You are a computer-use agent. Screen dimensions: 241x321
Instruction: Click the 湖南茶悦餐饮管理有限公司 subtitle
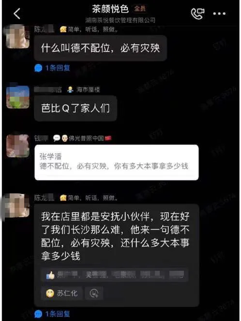click(120, 20)
